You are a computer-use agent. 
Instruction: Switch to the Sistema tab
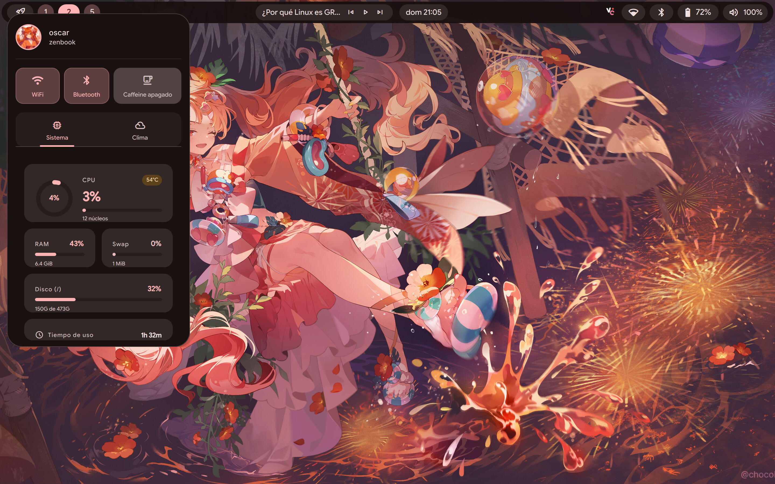click(57, 131)
